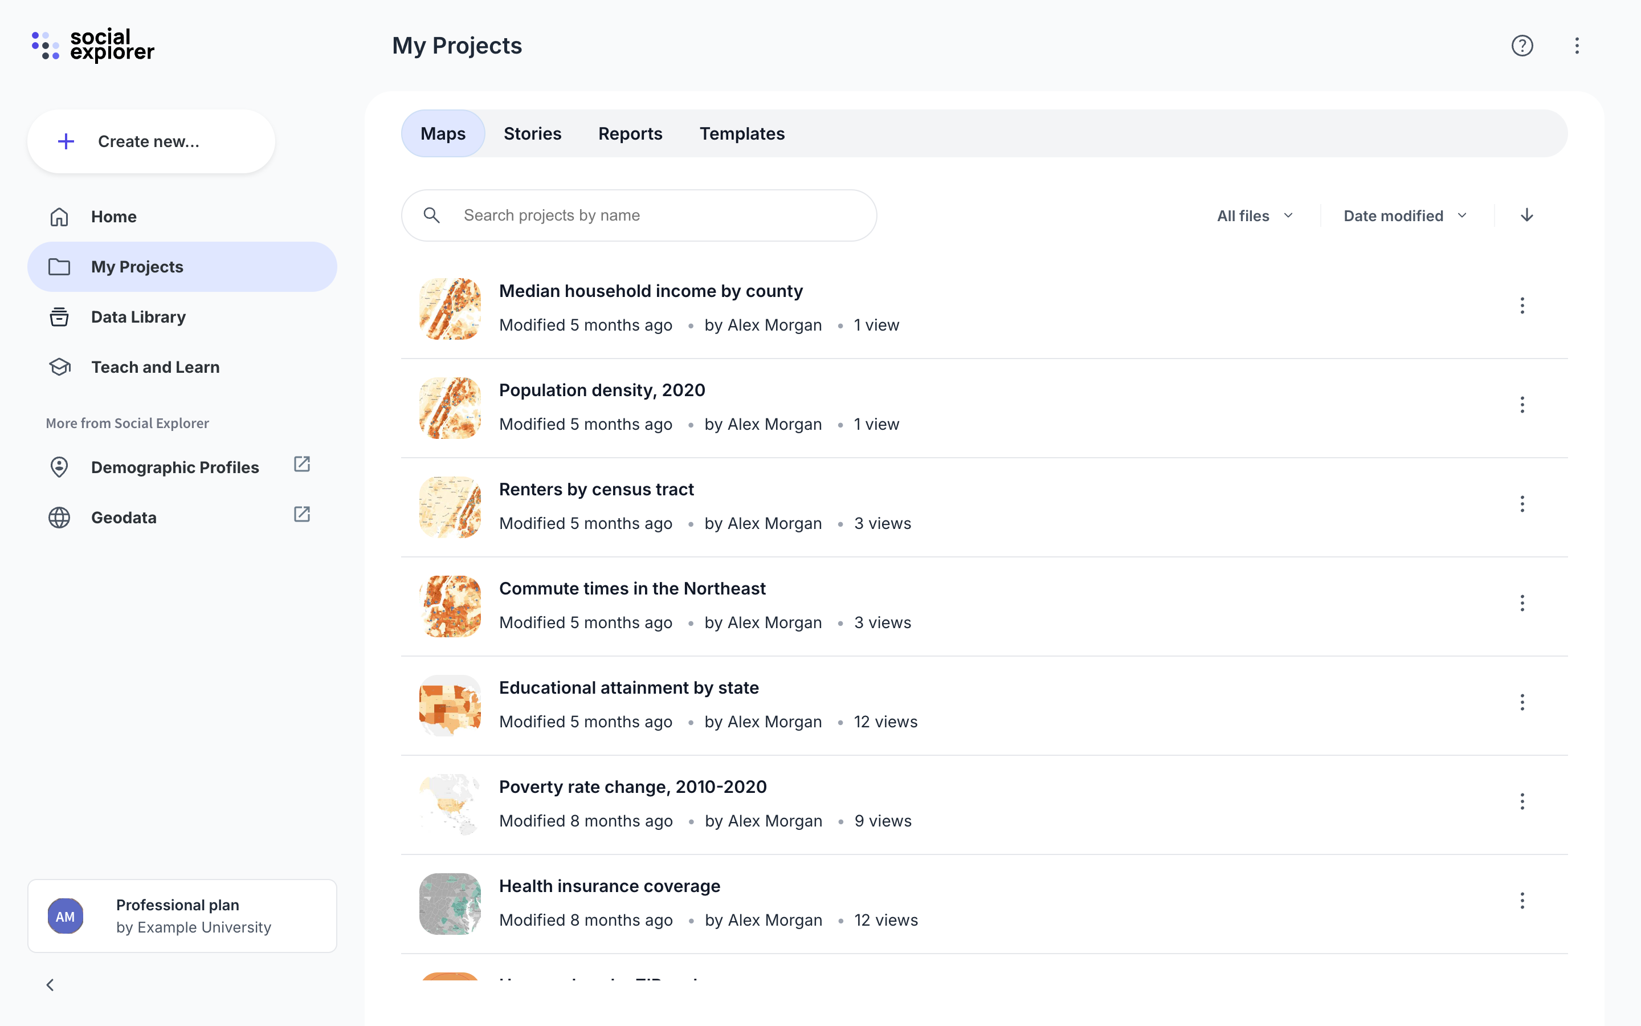
Task: Click the Search projects by name field
Action: 639,215
